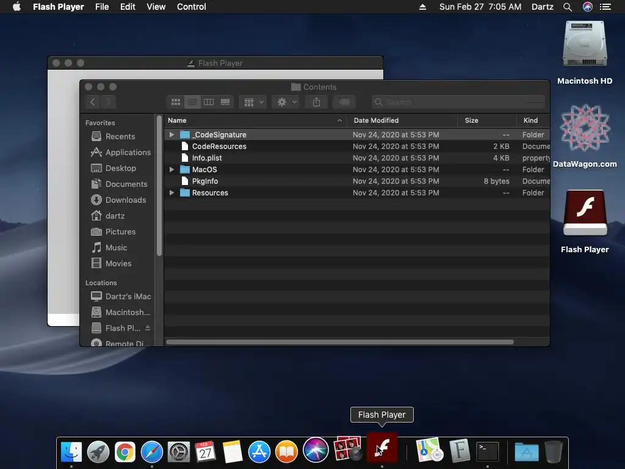Open Applications in Finder sidebar
This screenshot has width=625, height=469.
click(x=121, y=152)
